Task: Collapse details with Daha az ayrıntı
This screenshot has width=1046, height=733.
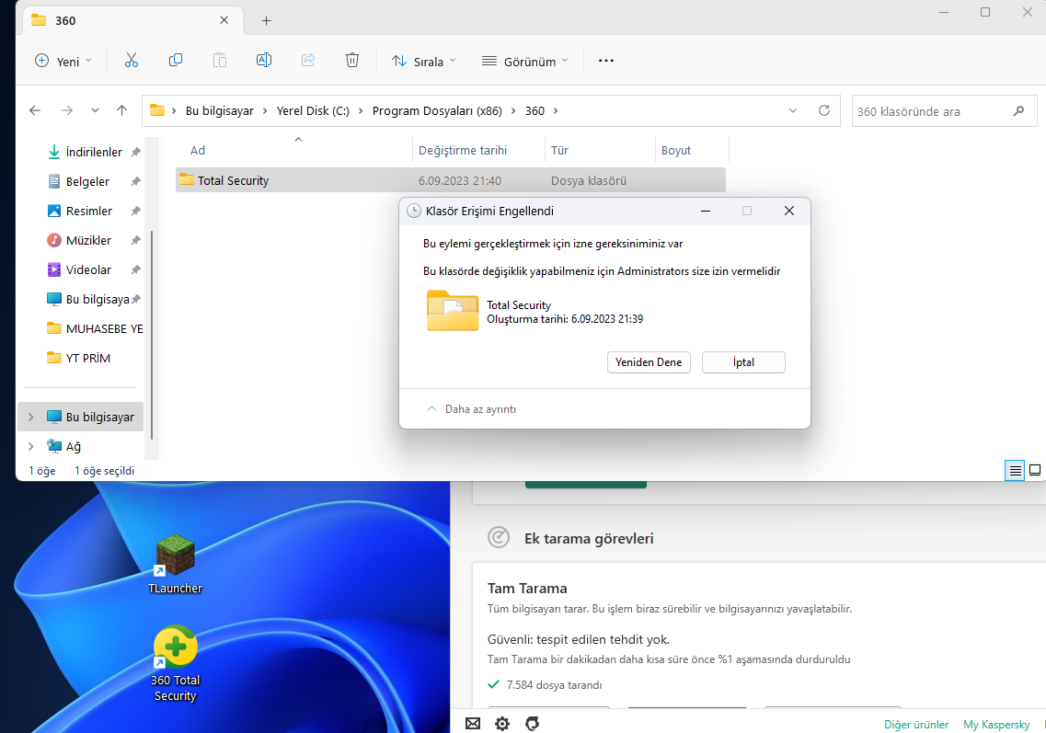Action: pyautogui.click(x=472, y=409)
